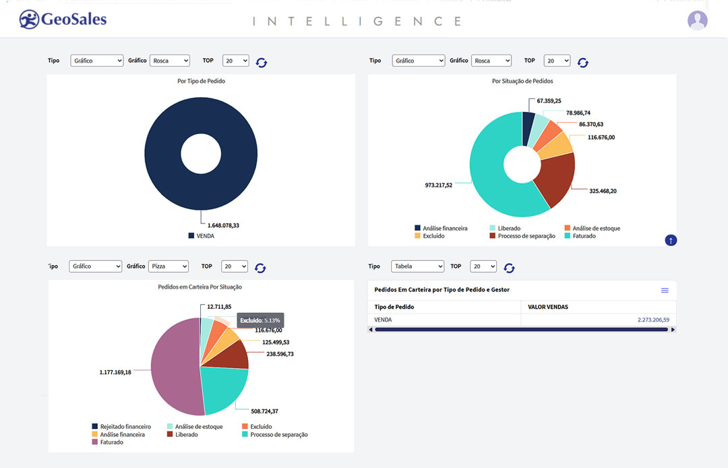Open Gráfico type dropdown showing Rosca, top-left panel
The width and height of the screenshot is (728, 468).
170,61
